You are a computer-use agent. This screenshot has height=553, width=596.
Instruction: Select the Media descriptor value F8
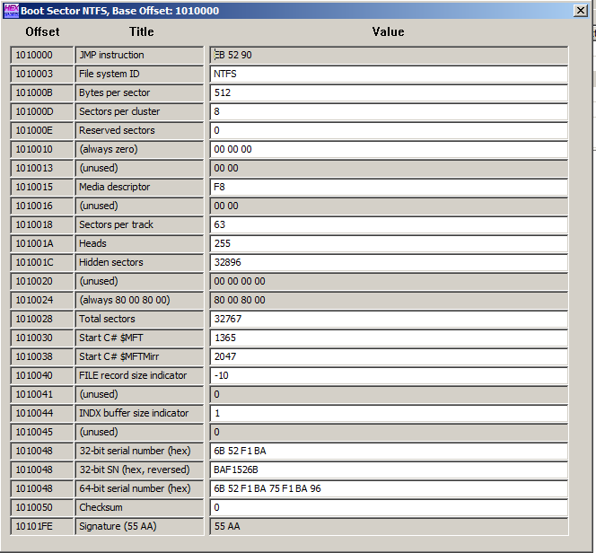(x=389, y=187)
